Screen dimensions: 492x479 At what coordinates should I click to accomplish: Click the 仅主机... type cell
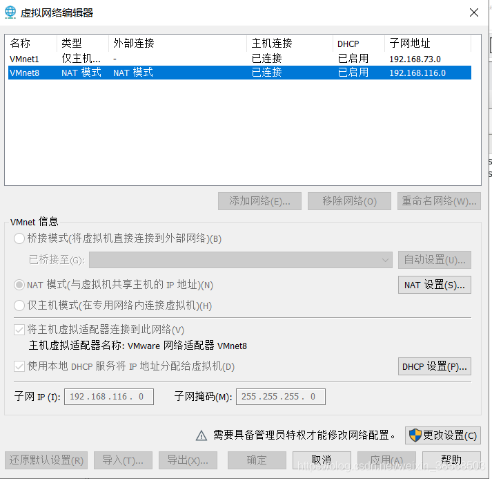81,59
